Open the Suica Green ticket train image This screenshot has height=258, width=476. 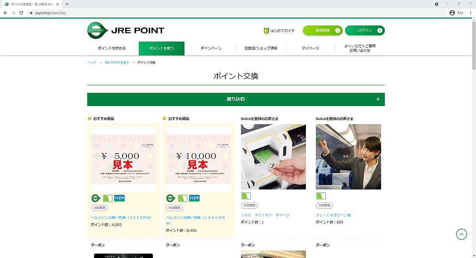[x=348, y=157]
